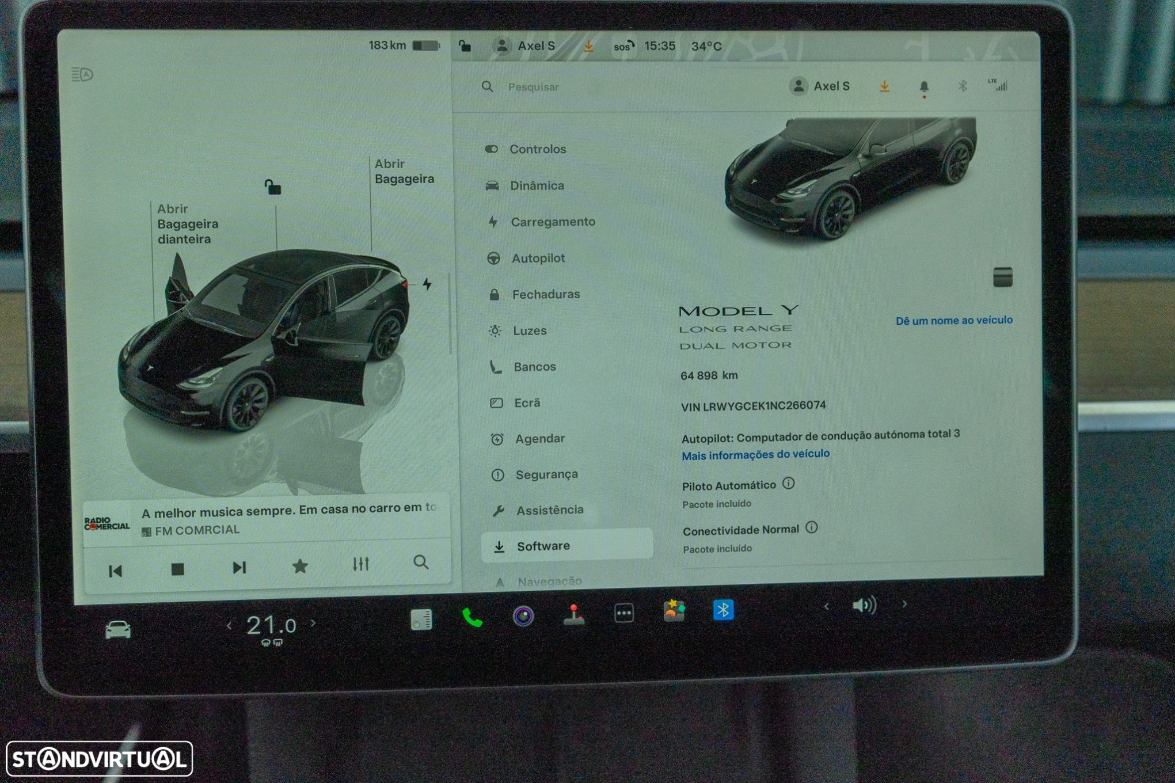Image resolution: width=1175 pixels, height=783 pixels.
Task: Open the audio equalizer settings
Action: [x=360, y=564]
